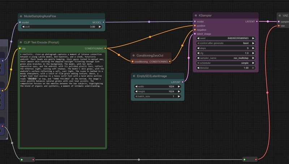The width and height of the screenshot is (289, 164).
Task: Click the shift value slider field
Action: (x=61, y=27)
